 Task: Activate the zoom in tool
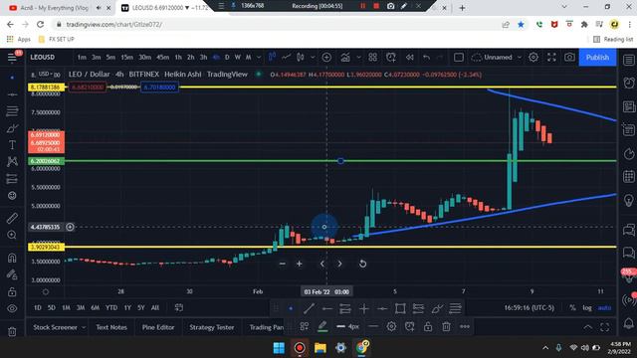tap(12, 235)
